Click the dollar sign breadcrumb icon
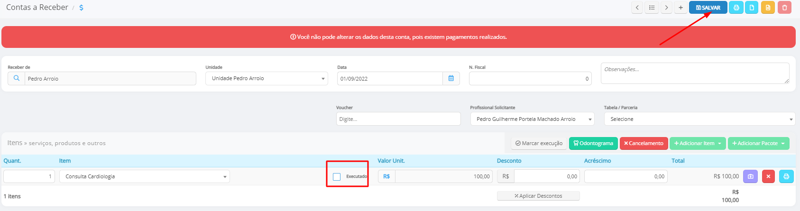 [x=82, y=8]
